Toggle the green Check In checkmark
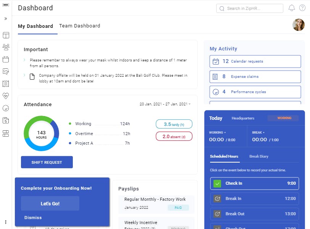 coord(217,183)
